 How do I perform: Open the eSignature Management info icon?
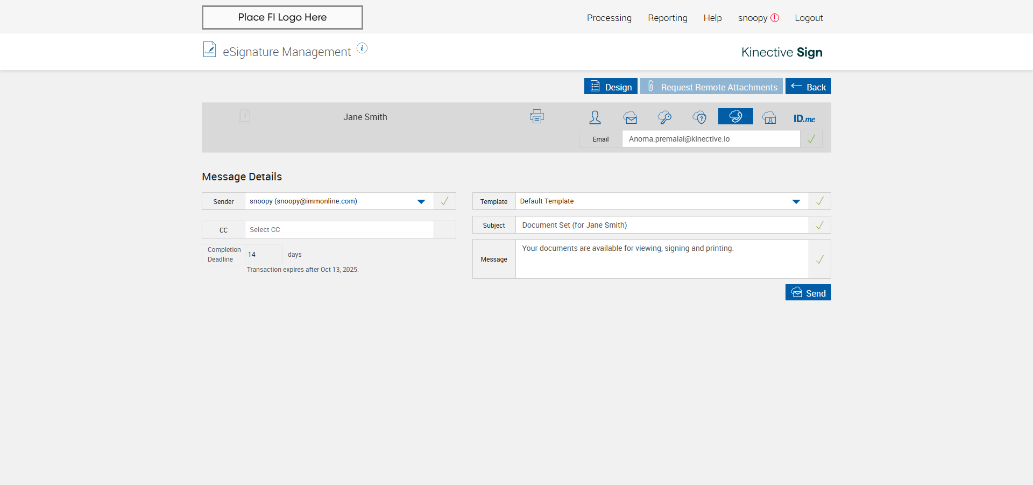(362, 48)
